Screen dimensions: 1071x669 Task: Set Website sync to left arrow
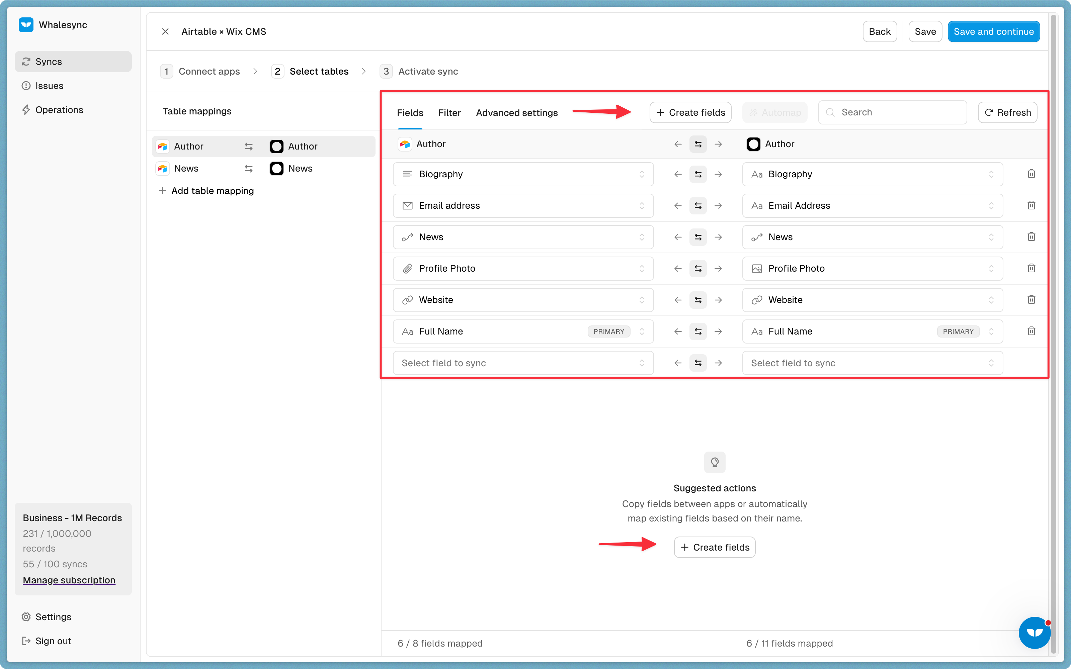click(x=677, y=300)
